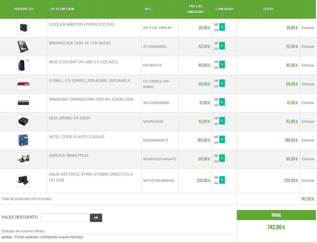The height and width of the screenshot is (243, 317).
Task: Increase quantity of Cooler Master Hyper 212 EVO
Action: [x=216, y=24]
